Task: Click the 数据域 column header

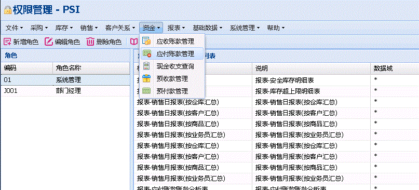Action: 395,69
